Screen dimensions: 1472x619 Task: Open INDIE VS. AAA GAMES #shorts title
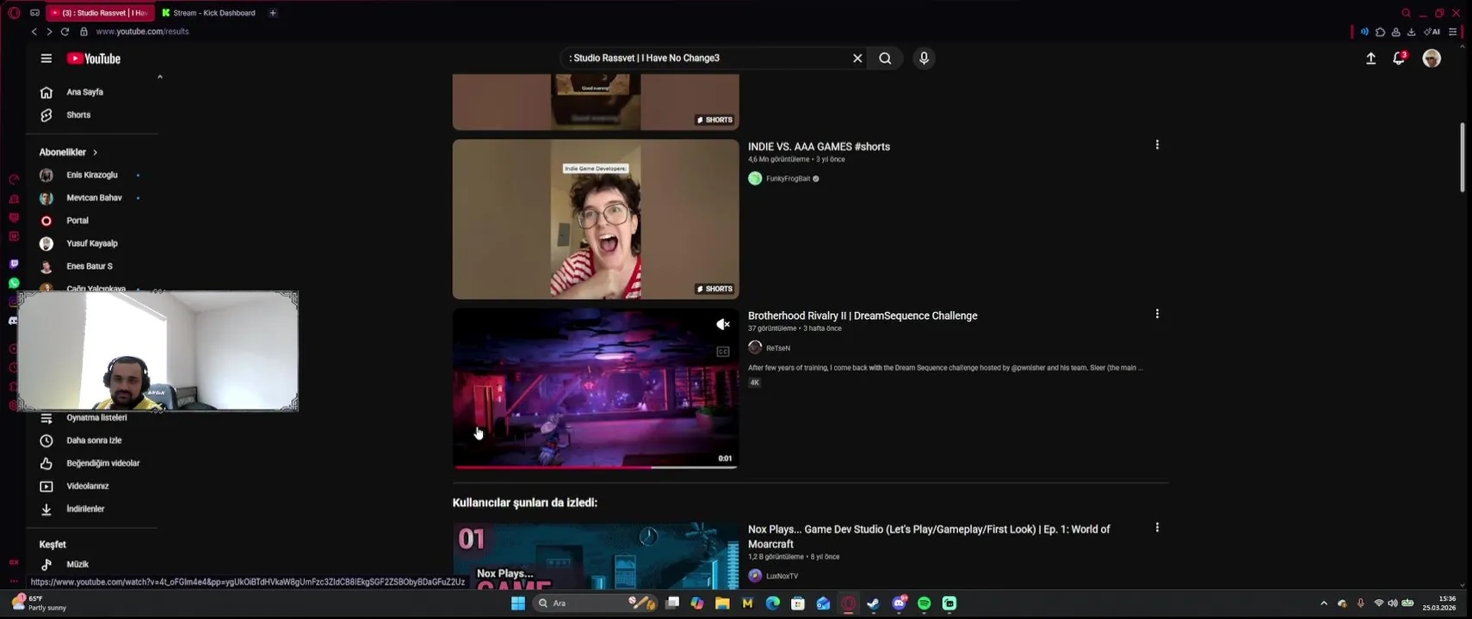[819, 147]
